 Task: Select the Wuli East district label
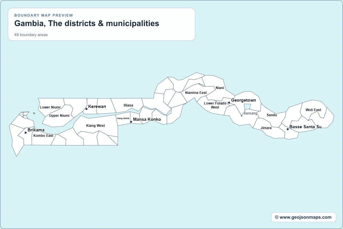point(313,110)
